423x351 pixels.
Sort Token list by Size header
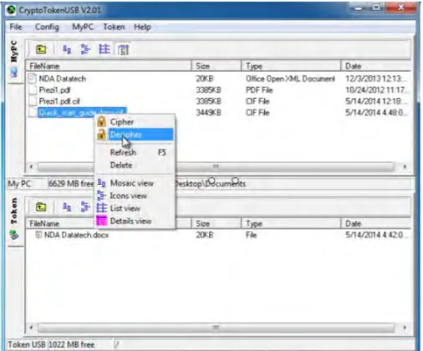click(217, 223)
